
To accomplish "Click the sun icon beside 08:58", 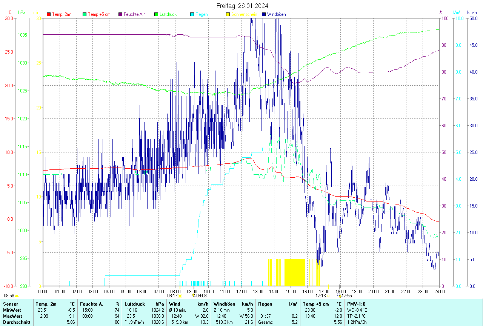I will [17, 296].
